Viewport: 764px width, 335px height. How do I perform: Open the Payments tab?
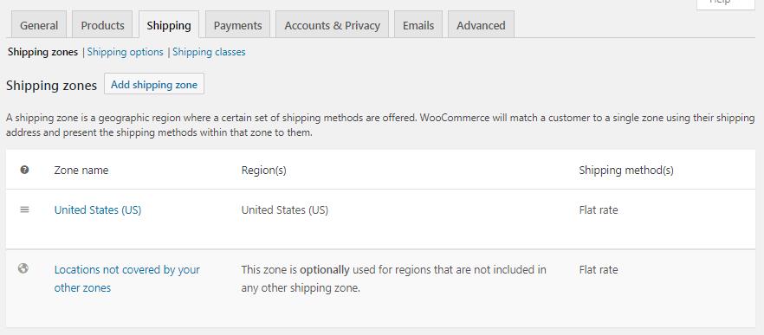tap(237, 25)
